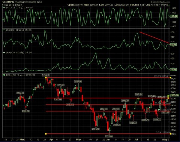Click the 2774.45 low price label
The image size is (180, 142).
pyautogui.click(x=96, y=129)
